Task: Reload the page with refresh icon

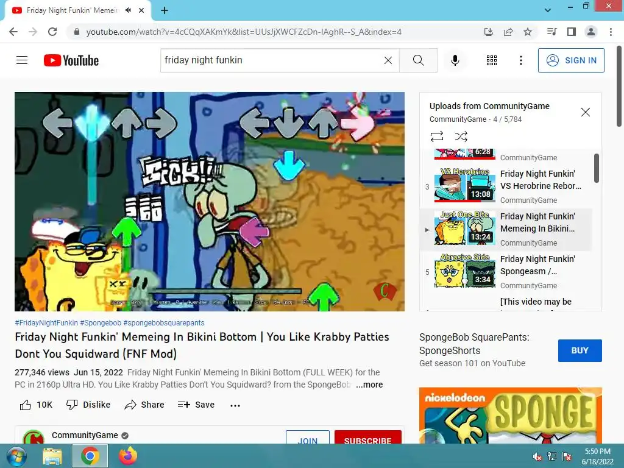Action: pyautogui.click(x=52, y=32)
